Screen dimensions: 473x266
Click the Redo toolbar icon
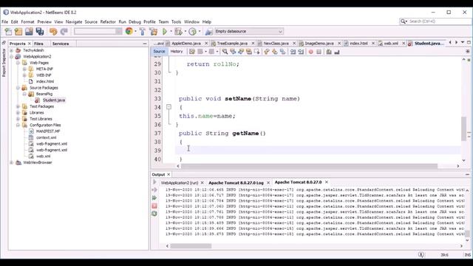tap(64, 31)
